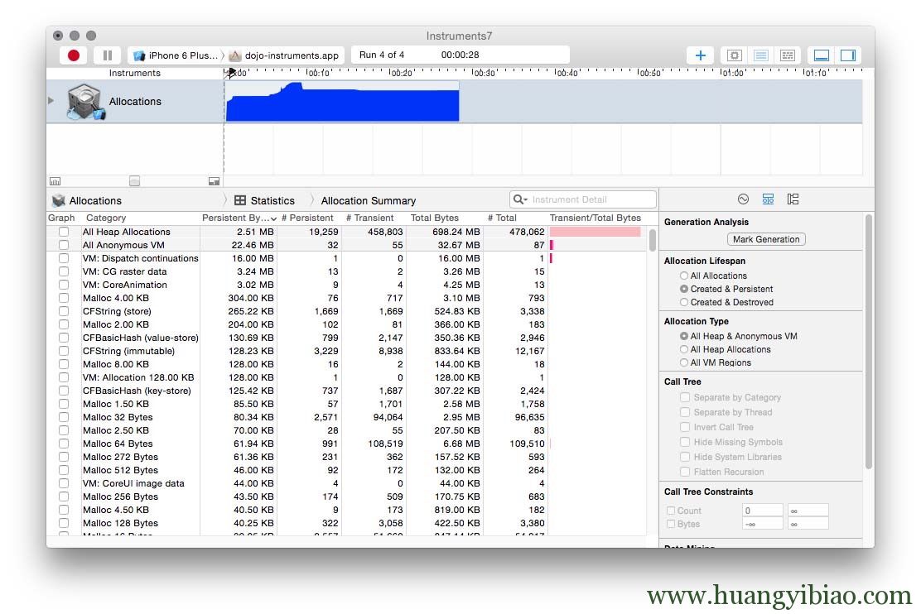
Task: Open the Allocations detail path item
Action: coord(87,201)
